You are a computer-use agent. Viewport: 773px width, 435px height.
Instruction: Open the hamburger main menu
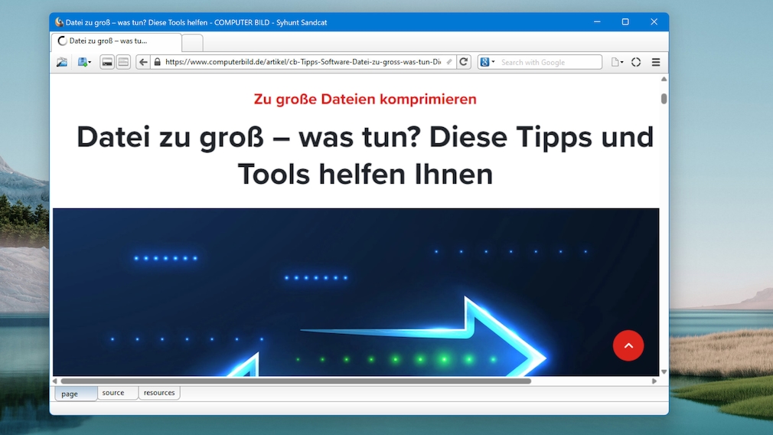pos(656,62)
